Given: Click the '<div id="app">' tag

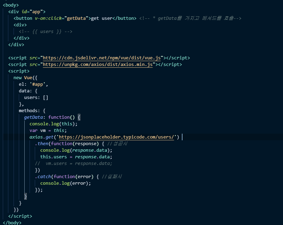Looking at the screenshot, I should pos(27,12).
